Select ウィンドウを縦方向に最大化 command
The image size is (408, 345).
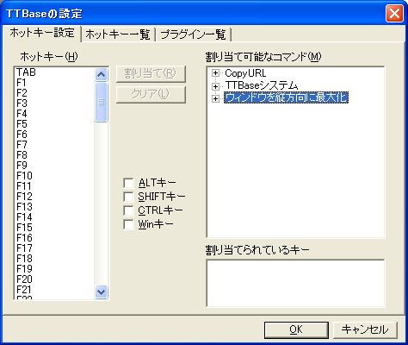pyautogui.click(x=286, y=97)
